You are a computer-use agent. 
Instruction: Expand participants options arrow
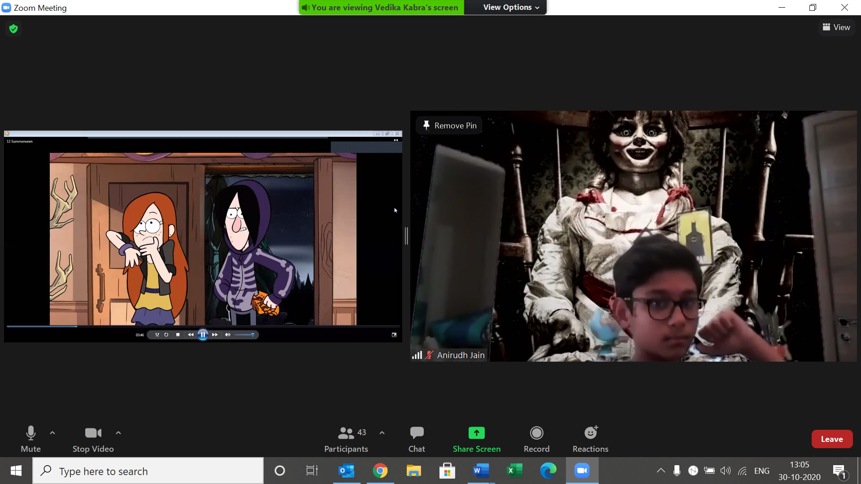382,433
